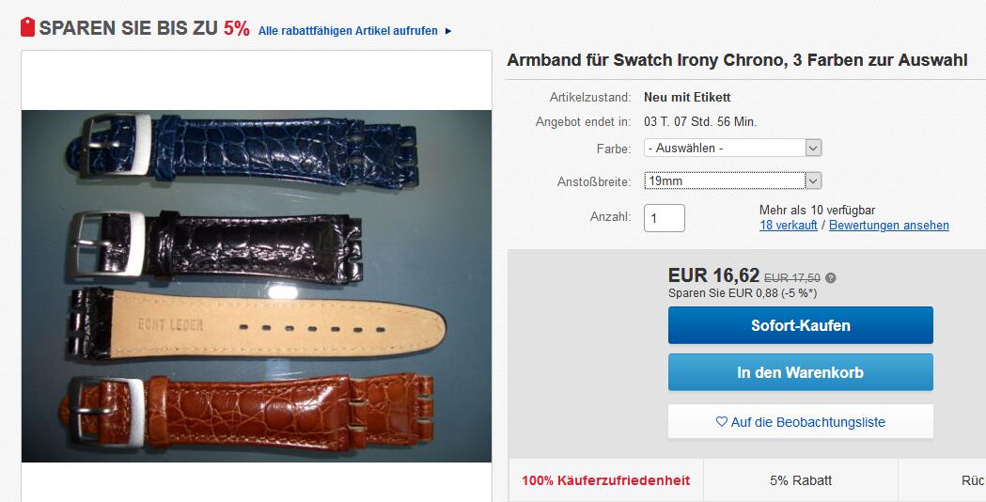986x502 pixels.
Task: Open the Farbe Auswählen combo box
Action: point(732,149)
